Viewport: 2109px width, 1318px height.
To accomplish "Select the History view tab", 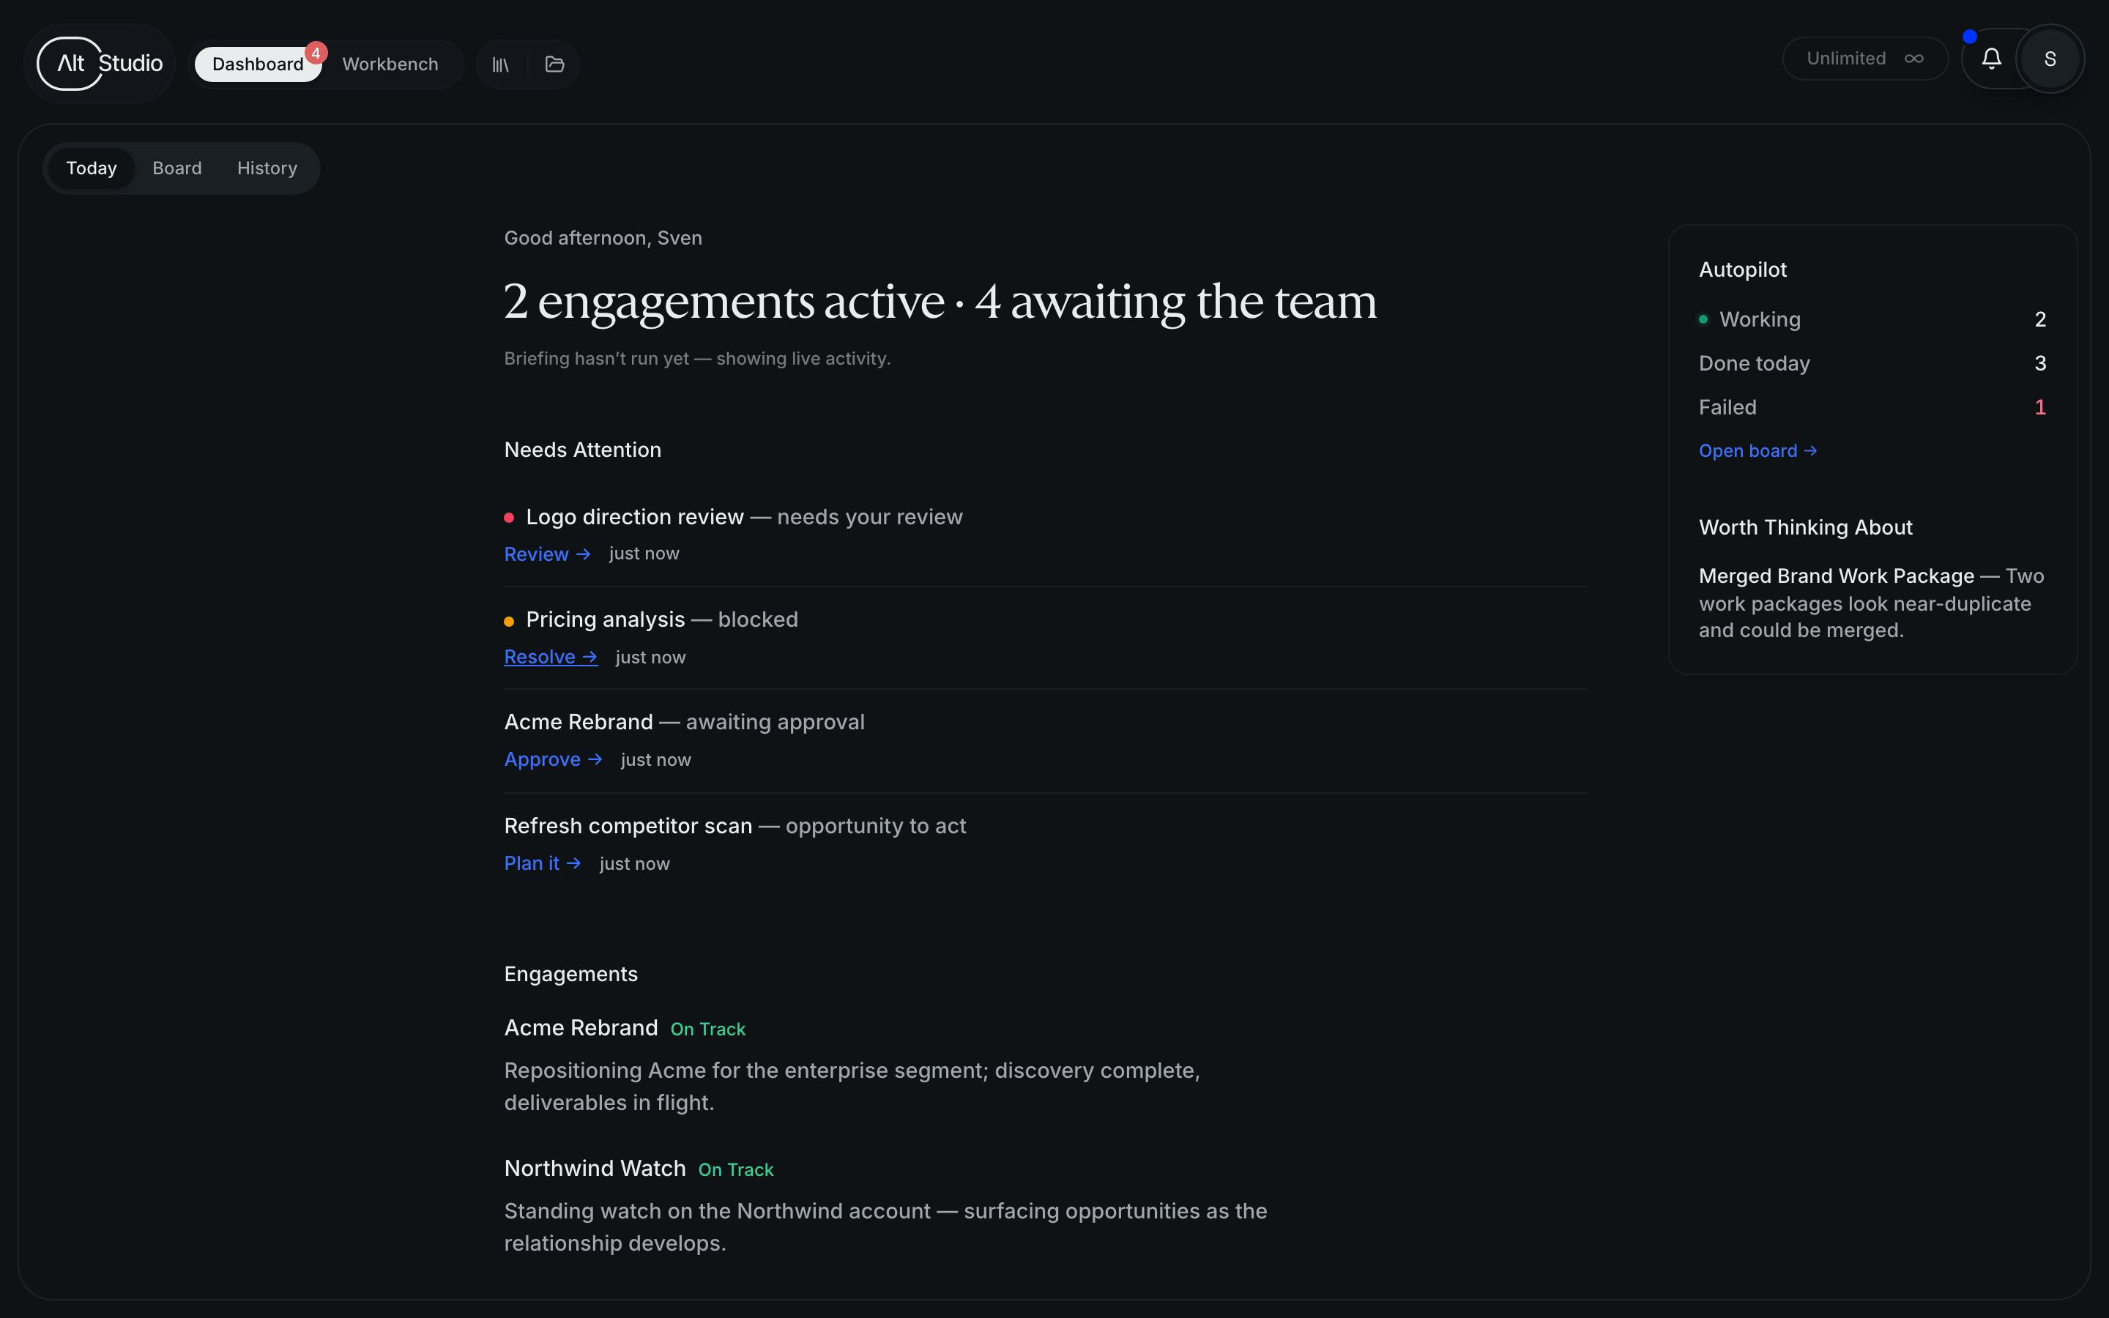I will pos(267,168).
